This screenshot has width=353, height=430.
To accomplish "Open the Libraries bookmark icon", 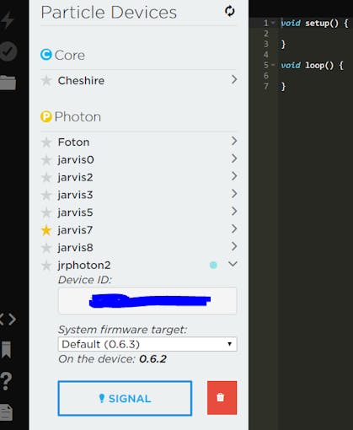I will pyautogui.click(x=6, y=350).
